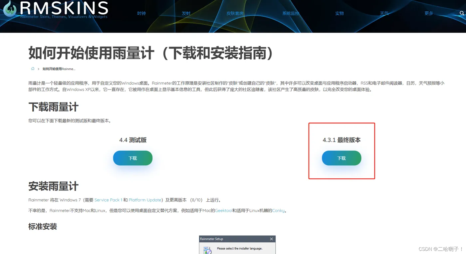The width and height of the screenshot is (466, 254).
Task: Open the Service Pack 1 link
Action: [x=108, y=200]
